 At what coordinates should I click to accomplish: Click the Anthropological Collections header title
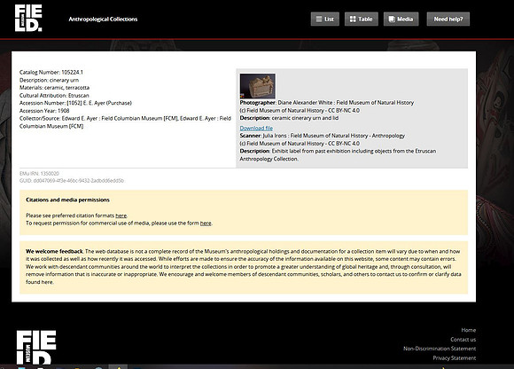coord(103,19)
